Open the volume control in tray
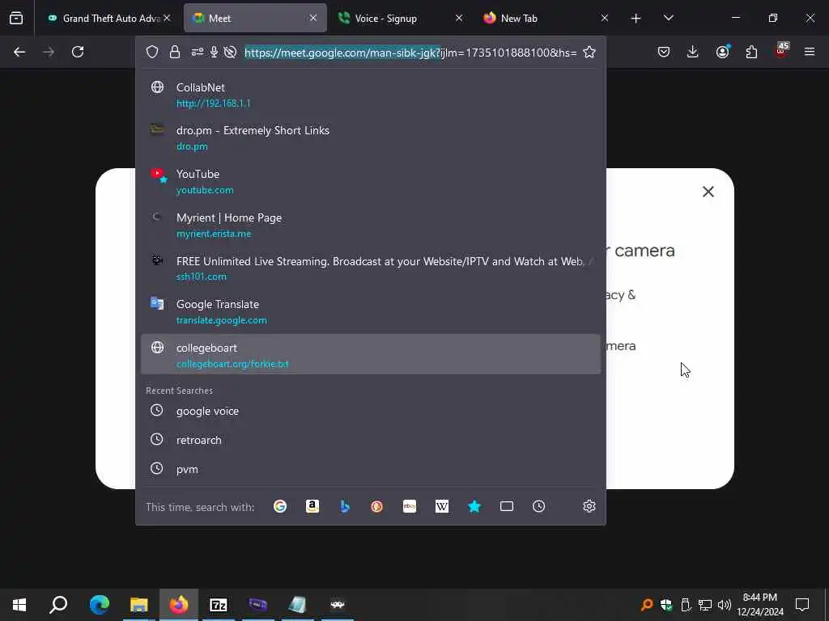 click(725, 605)
